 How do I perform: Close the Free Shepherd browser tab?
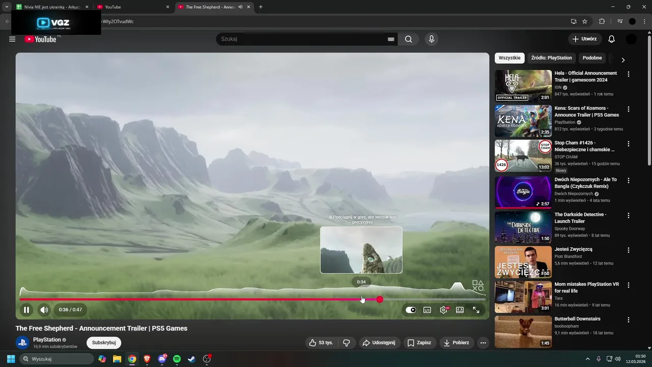pyautogui.click(x=248, y=7)
